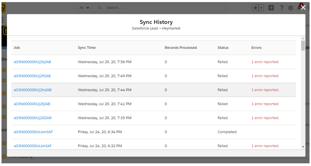Screen dimensions: 311x166
Task: Click scrollbar down arrow in modal
Action: [x=303, y=147]
